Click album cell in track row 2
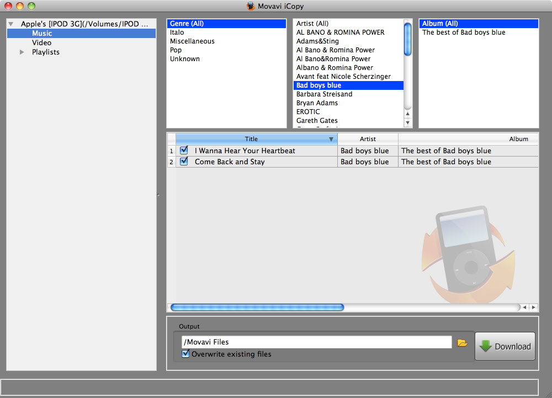Screen dimensions: 552x398 (469, 162)
